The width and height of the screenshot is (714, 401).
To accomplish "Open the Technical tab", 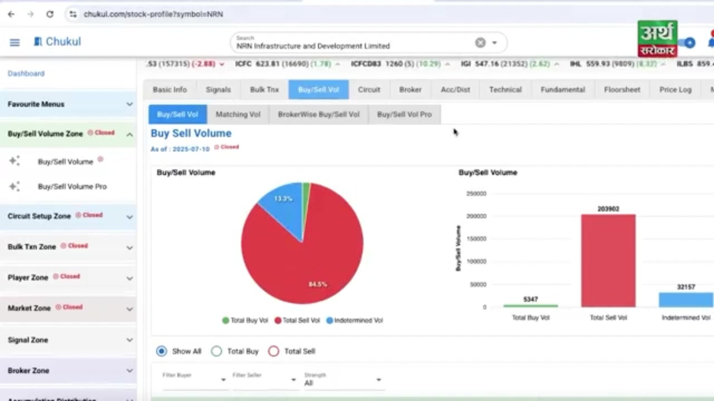I will (505, 90).
